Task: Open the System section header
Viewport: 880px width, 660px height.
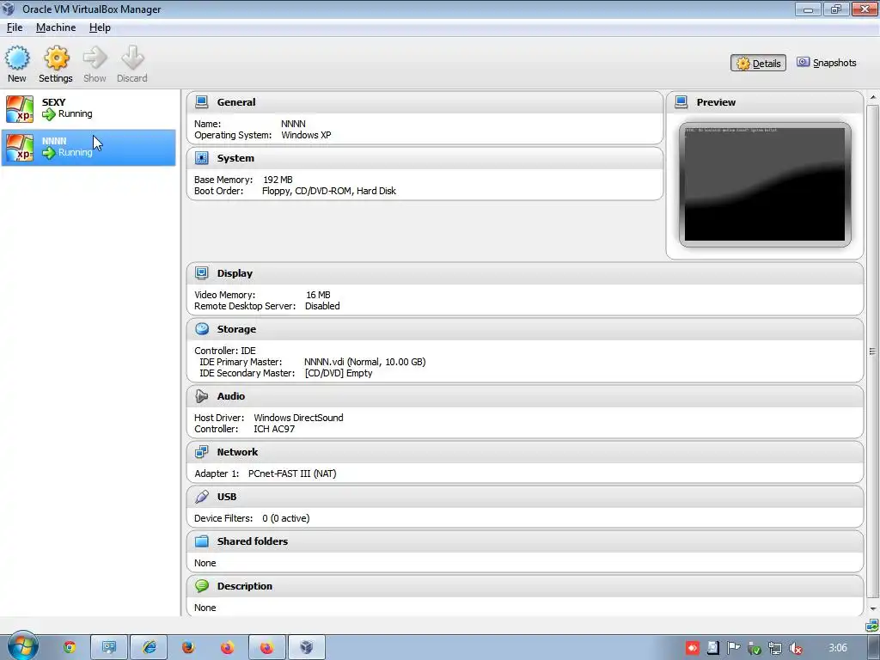Action: click(x=425, y=158)
